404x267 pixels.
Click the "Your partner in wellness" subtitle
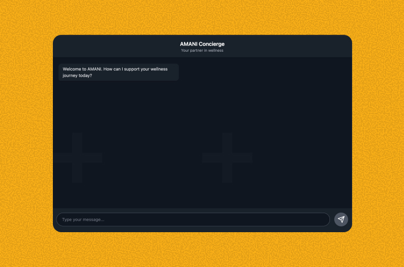point(202,51)
